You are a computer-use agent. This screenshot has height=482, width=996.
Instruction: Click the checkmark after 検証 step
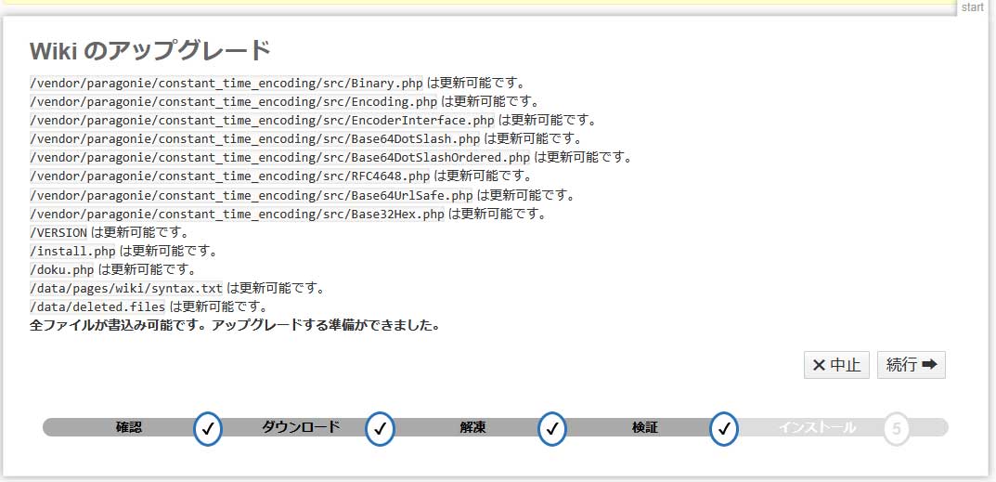724,428
